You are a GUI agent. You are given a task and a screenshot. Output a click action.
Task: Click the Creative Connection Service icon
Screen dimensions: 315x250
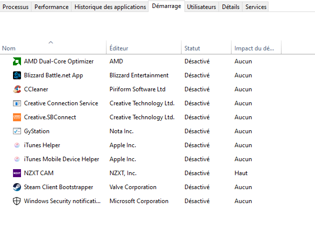[x=17, y=103]
